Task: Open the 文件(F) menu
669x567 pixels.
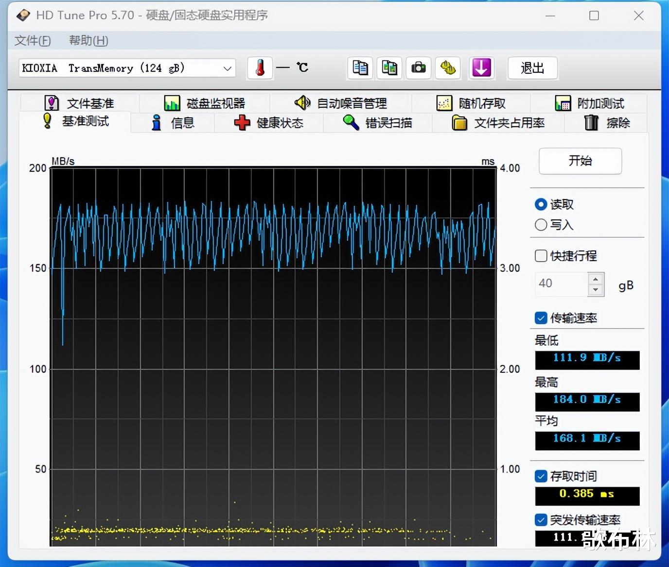Action: tap(33, 41)
